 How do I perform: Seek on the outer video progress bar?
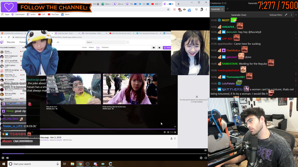[x=104, y=154]
